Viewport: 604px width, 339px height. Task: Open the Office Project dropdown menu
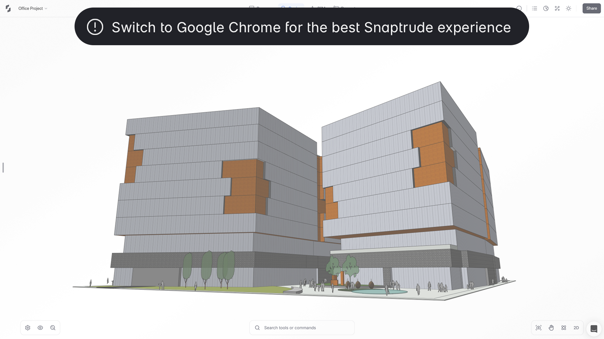[x=33, y=8]
